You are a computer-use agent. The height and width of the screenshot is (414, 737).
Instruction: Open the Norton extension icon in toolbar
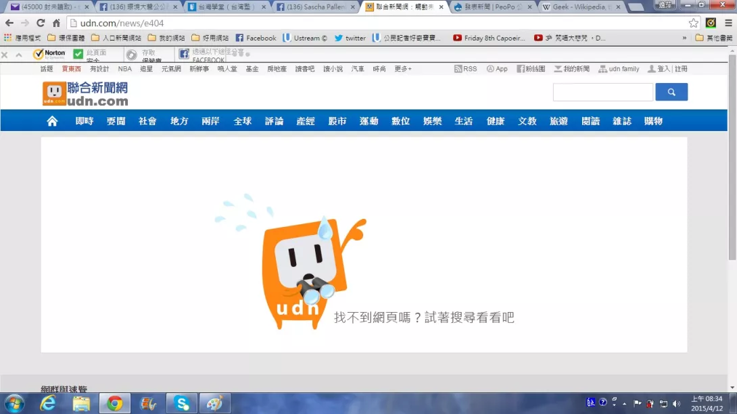[711, 22]
